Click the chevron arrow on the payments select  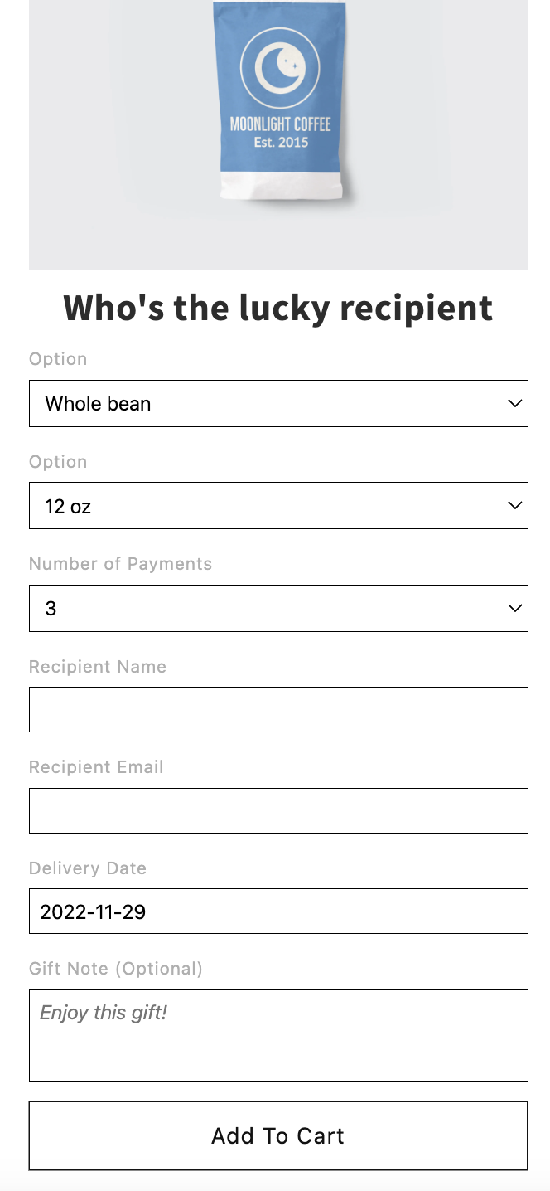pos(514,608)
